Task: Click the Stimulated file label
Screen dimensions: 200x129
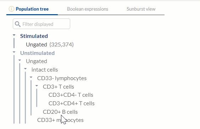Action: coord(34,36)
